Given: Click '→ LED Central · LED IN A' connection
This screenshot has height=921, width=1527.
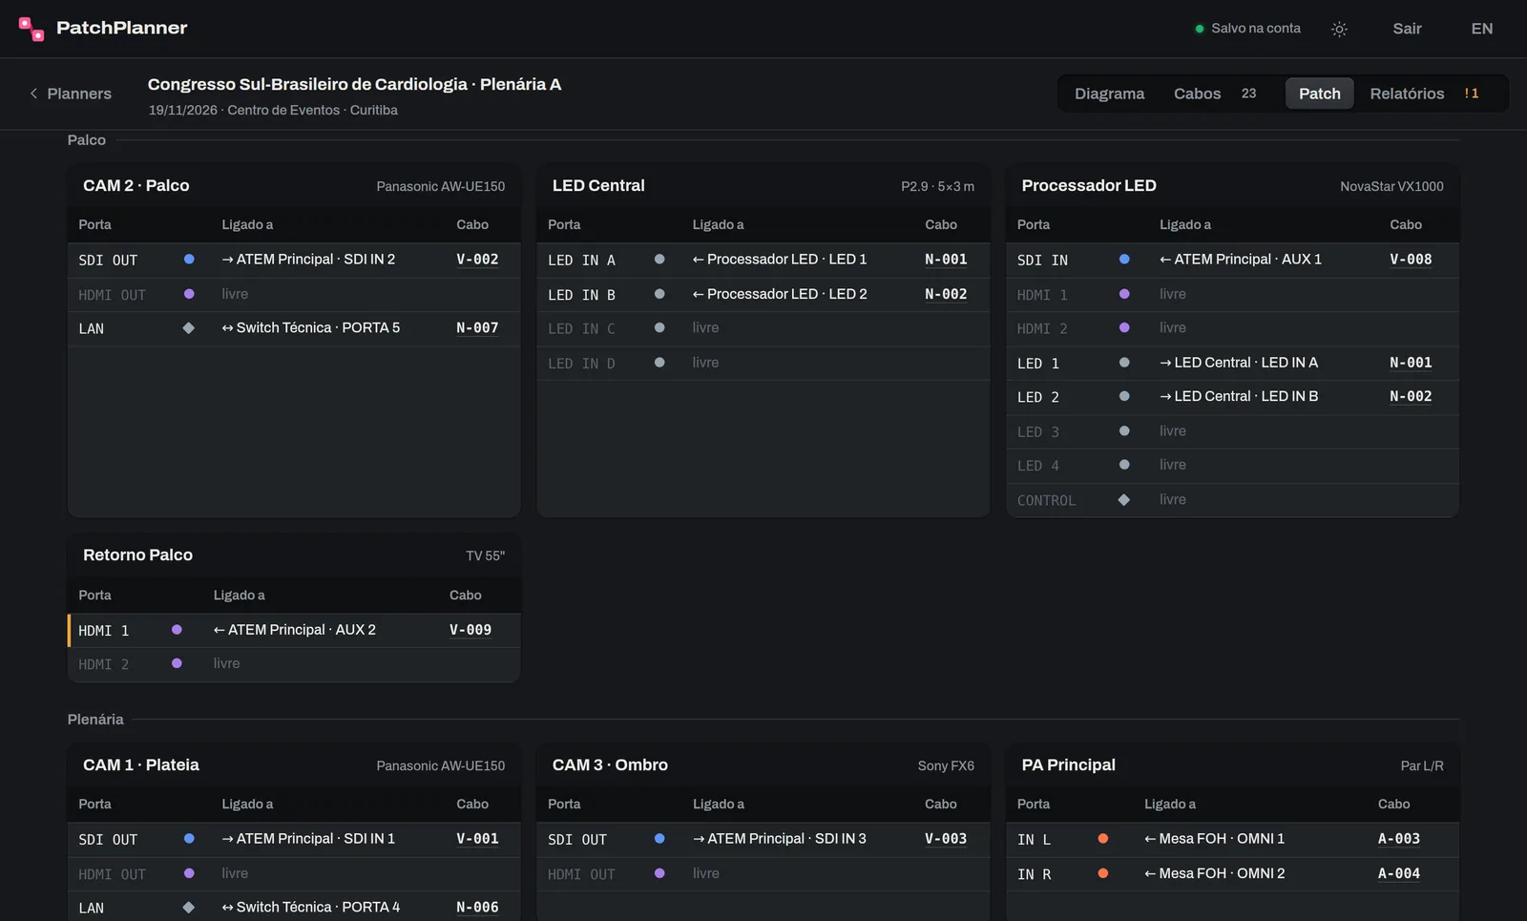Looking at the screenshot, I should tap(1239, 362).
